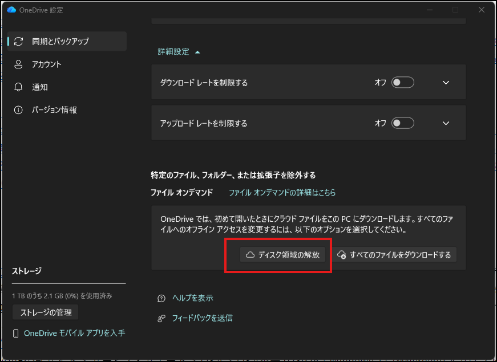Open the フィードバックを送信 link
This screenshot has height=362, width=497.
[202, 318]
